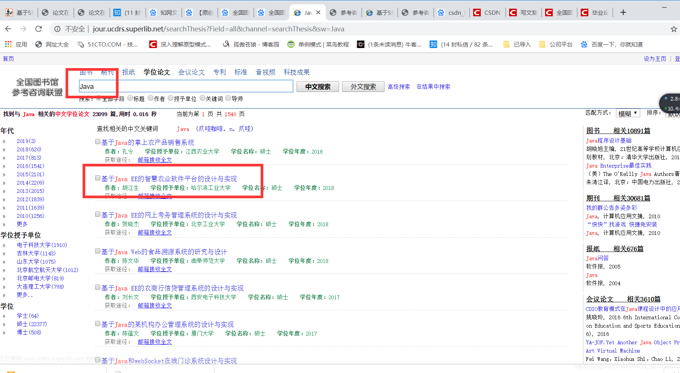Viewport: 680px width, 373px height.
Task: Select the 标题 search field radio
Action: [130, 98]
